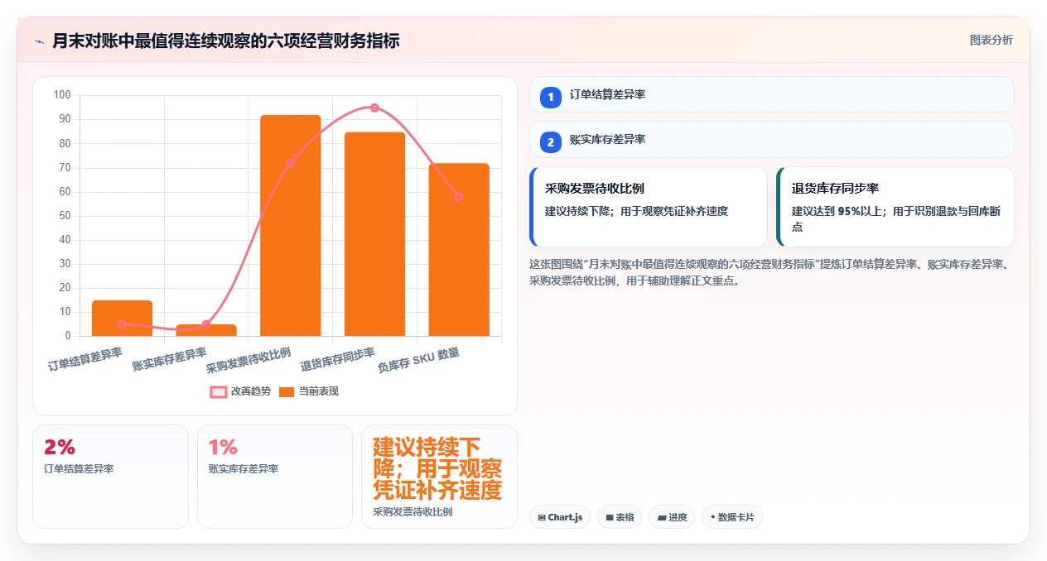The width and height of the screenshot is (1047, 561).
Task: Click numbered badge 2 in the list
Action: click(551, 142)
